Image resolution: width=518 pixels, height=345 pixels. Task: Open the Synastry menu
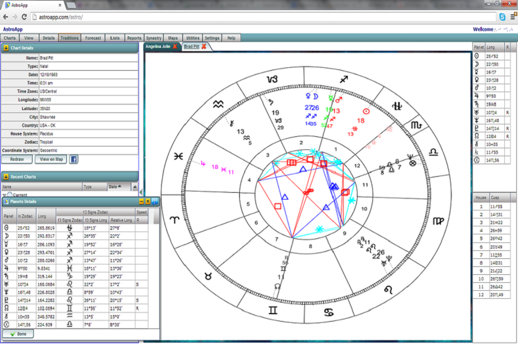tap(154, 38)
